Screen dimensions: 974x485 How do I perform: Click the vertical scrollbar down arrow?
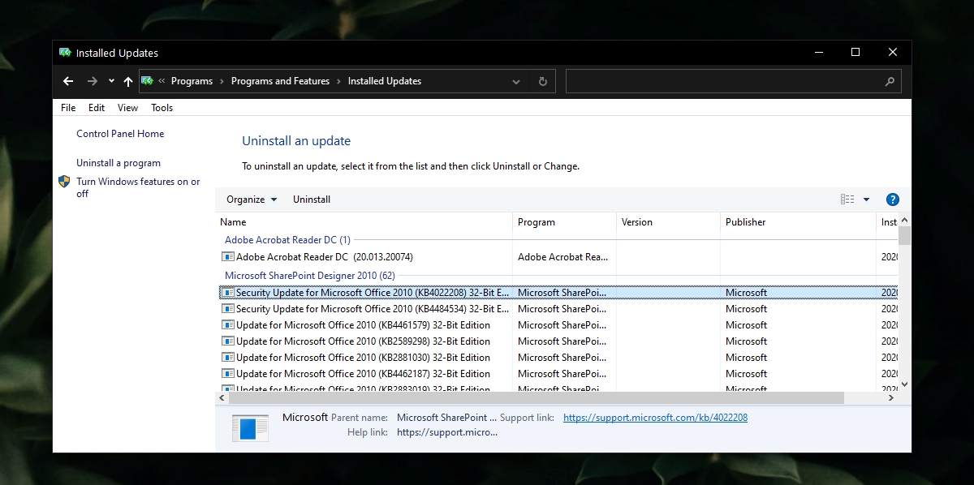(x=904, y=384)
